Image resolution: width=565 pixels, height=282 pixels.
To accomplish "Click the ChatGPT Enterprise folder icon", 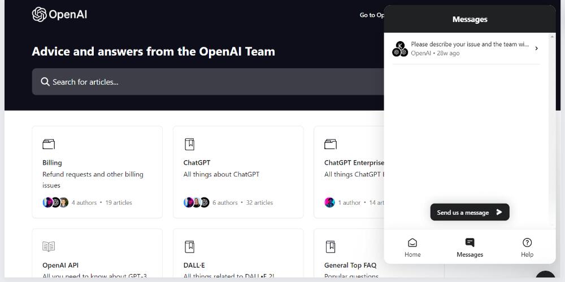I will (331, 144).
